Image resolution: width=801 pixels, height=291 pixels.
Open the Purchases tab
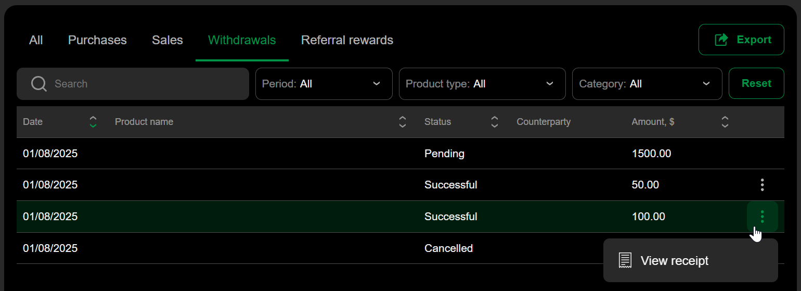point(97,40)
